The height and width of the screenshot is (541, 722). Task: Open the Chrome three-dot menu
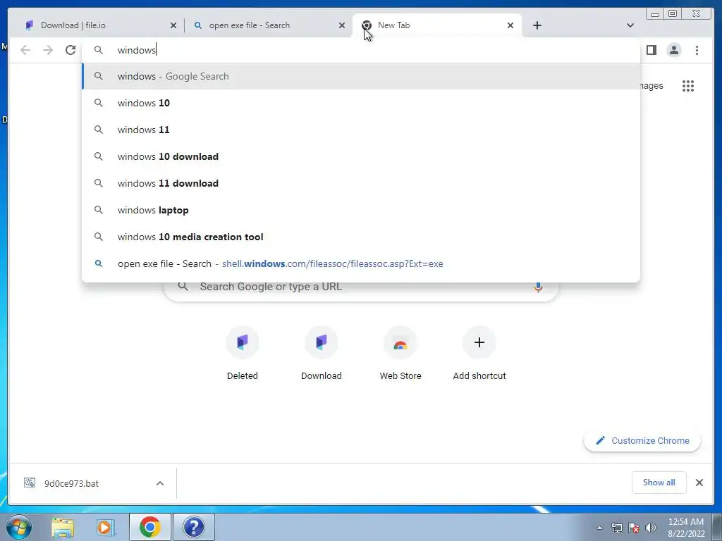tap(697, 50)
